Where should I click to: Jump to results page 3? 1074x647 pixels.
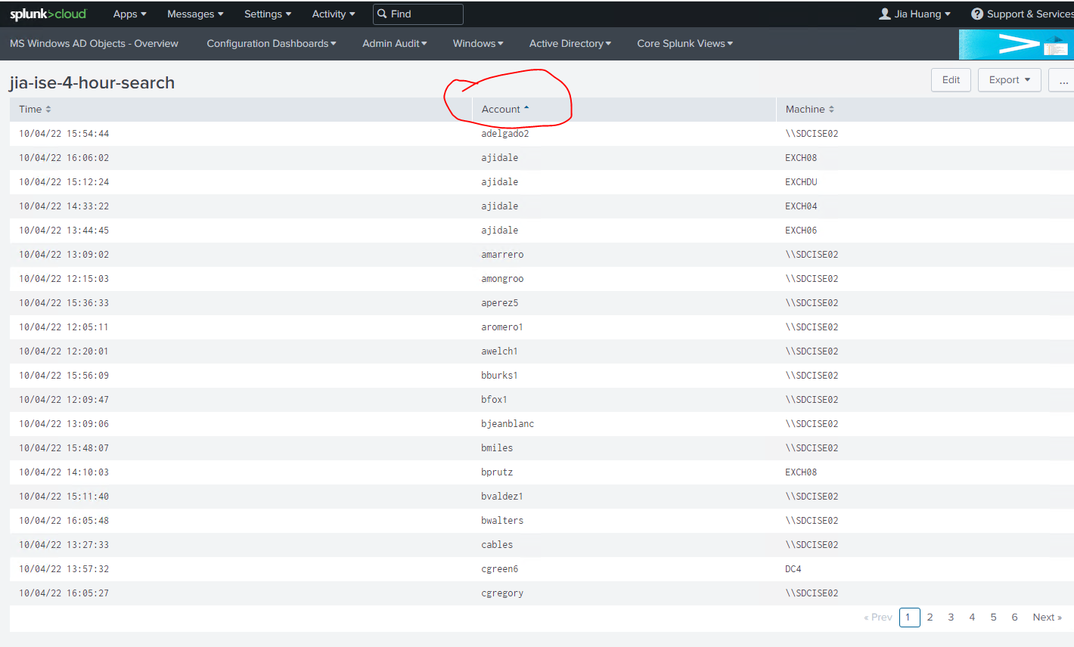[x=951, y=618]
